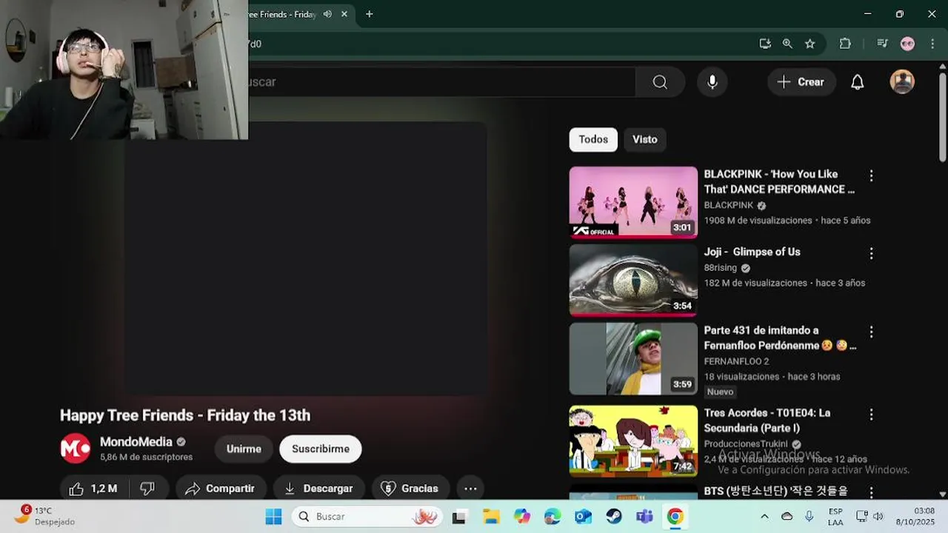This screenshot has width=948, height=533.
Task: Open Tres Acordes - T01E04 title
Action: tap(767, 420)
